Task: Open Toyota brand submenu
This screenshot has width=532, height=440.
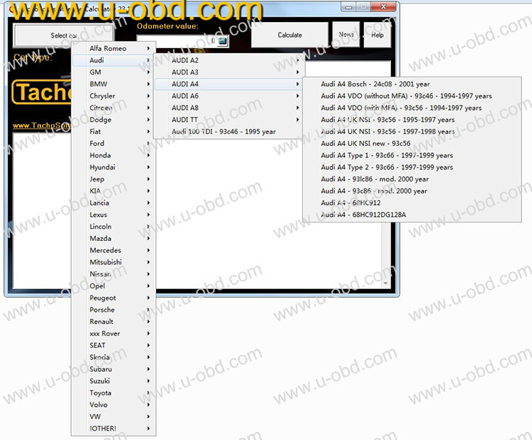Action: coord(113,393)
